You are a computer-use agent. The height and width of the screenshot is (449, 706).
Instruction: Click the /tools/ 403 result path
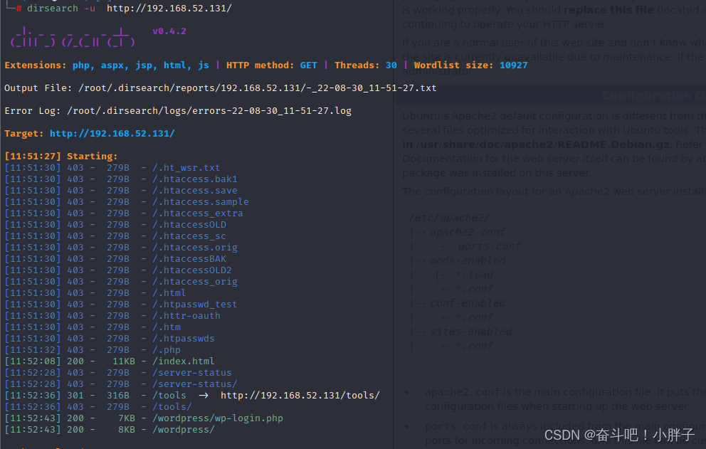coord(172,407)
